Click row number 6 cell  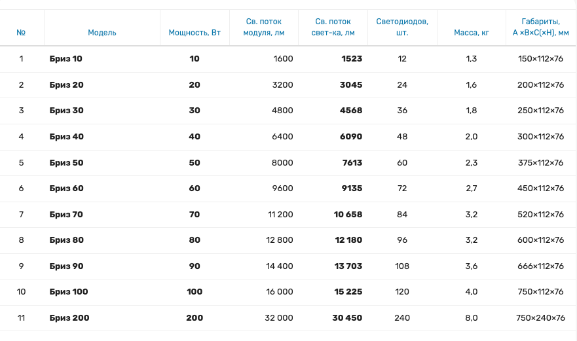(21, 188)
